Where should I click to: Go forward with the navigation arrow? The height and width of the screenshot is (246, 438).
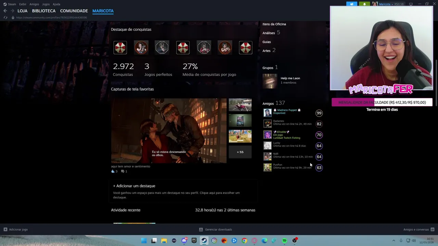(x=12, y=11)
